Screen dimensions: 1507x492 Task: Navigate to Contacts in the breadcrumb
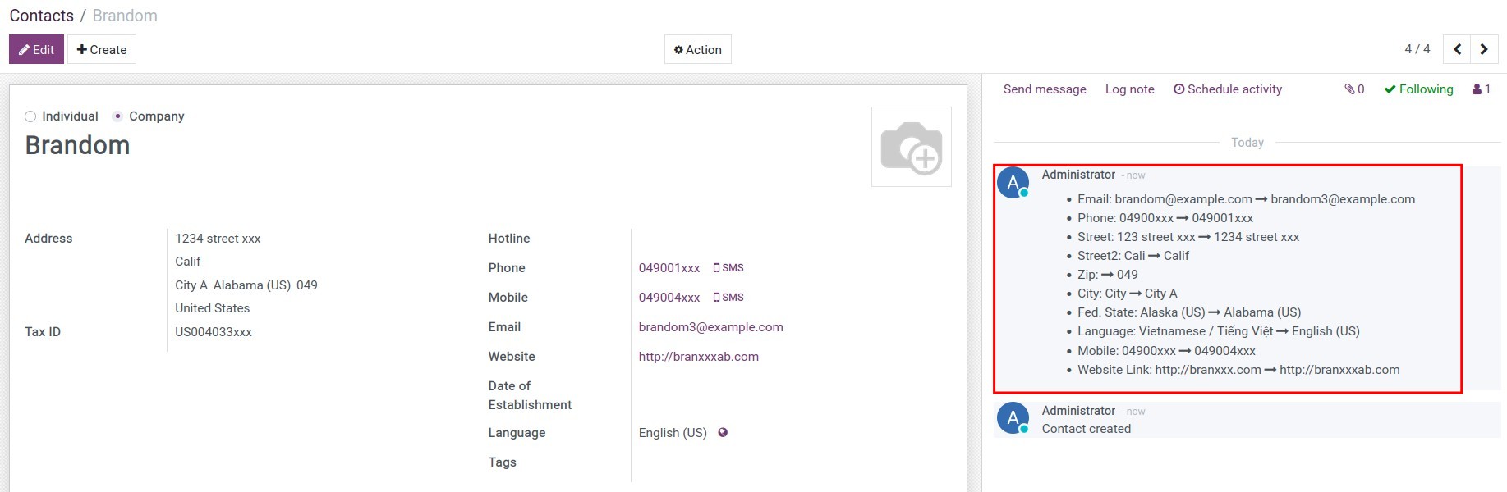41,16
